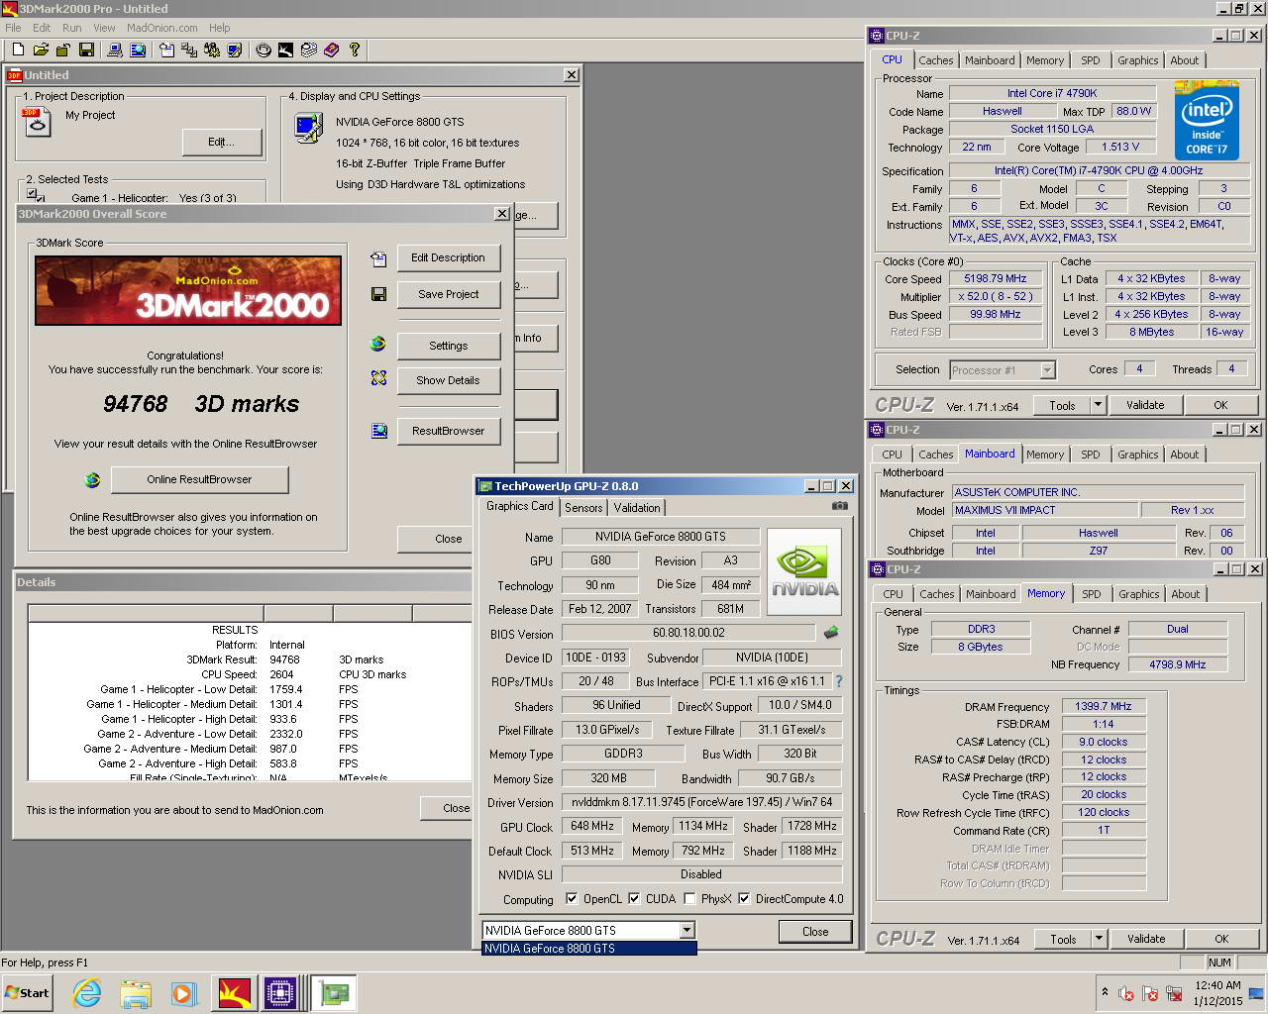Click the Edit Description button

click(448, 257)
